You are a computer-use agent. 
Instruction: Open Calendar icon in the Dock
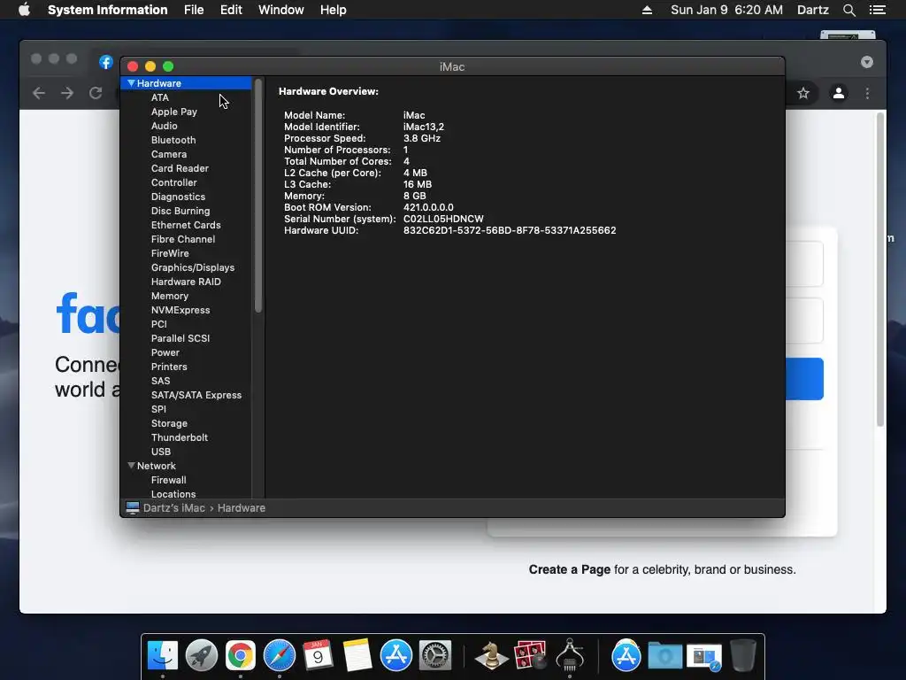pos(318,655)
